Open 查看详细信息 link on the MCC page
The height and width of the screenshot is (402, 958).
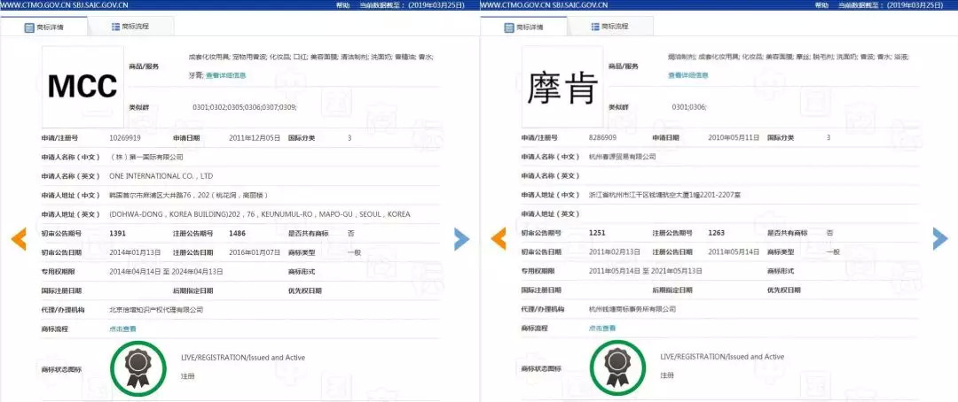225,75
